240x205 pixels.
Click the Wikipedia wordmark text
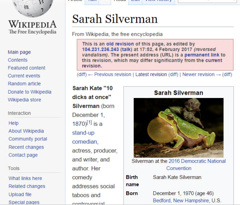pyautogui.click(x=33, y=24)
